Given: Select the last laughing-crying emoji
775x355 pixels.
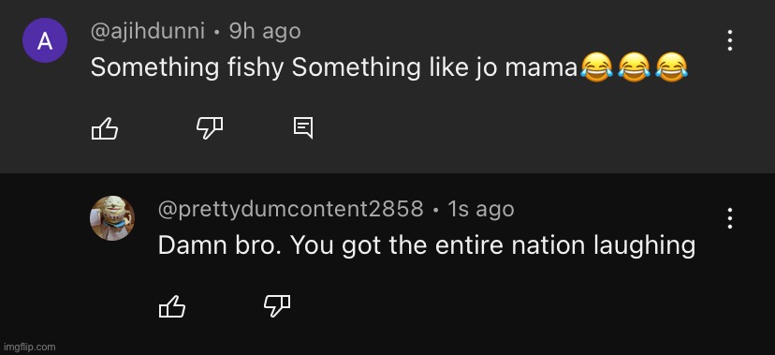Looking at the screenshot, I should tap(671, 67).
